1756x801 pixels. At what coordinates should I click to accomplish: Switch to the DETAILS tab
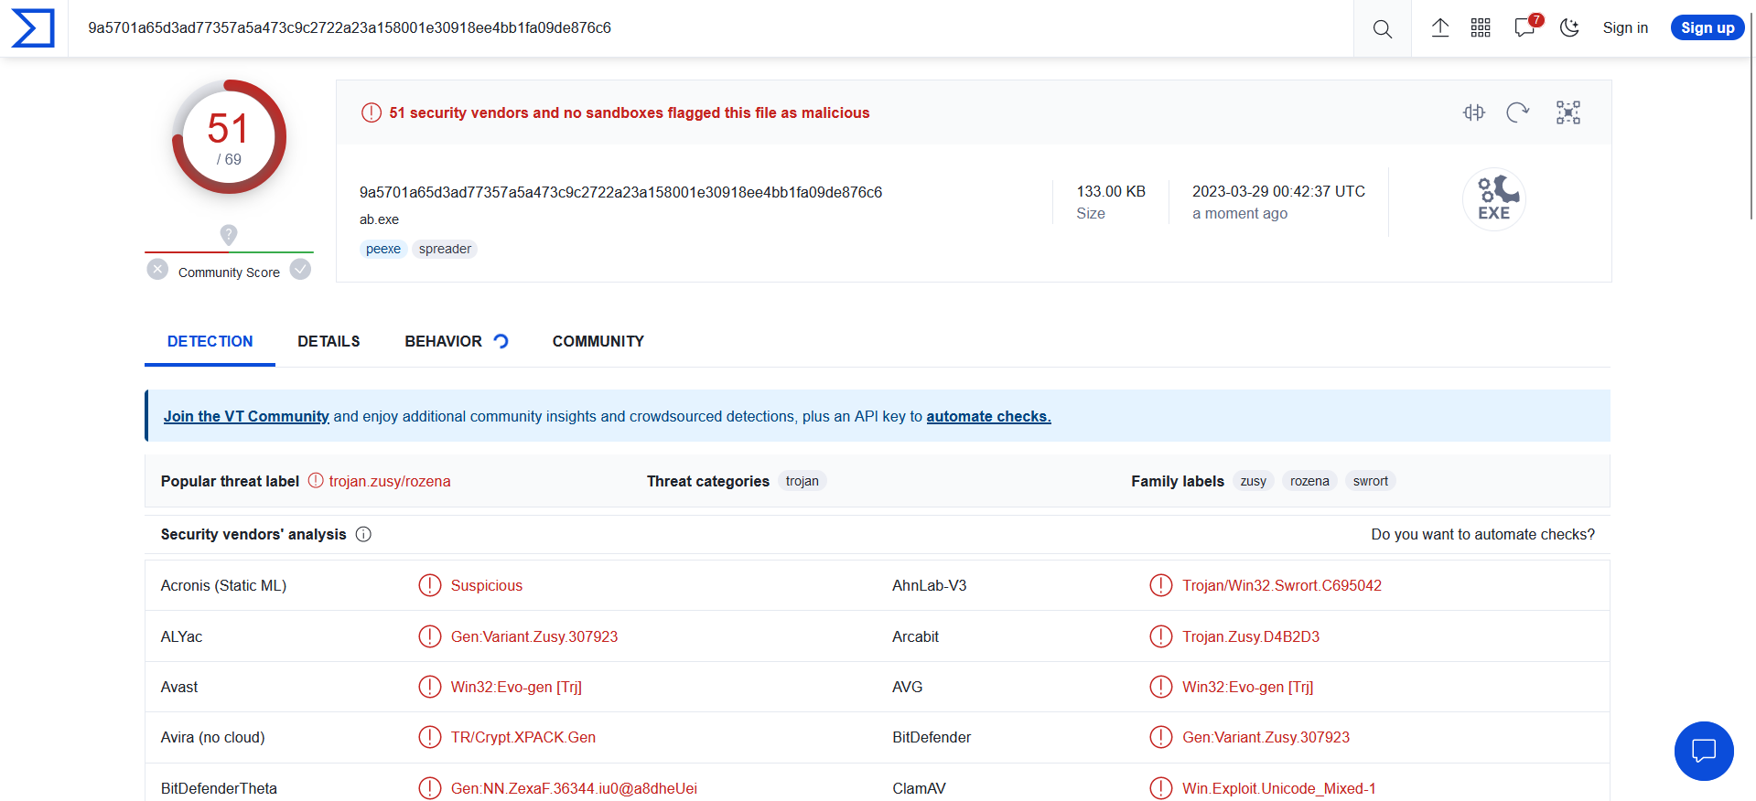pyautogui.click(x=329, y=341)
